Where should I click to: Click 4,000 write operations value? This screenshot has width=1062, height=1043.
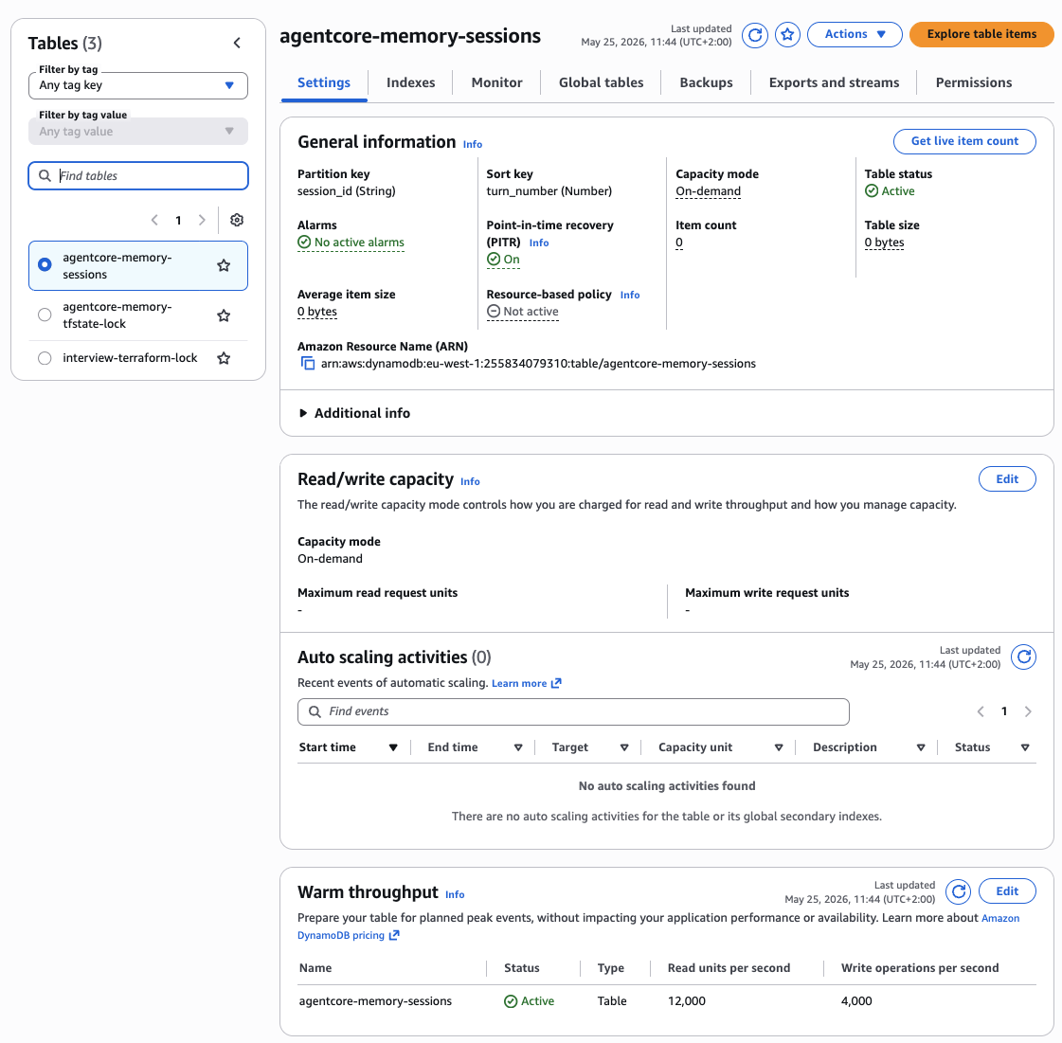coord(856,1001)
